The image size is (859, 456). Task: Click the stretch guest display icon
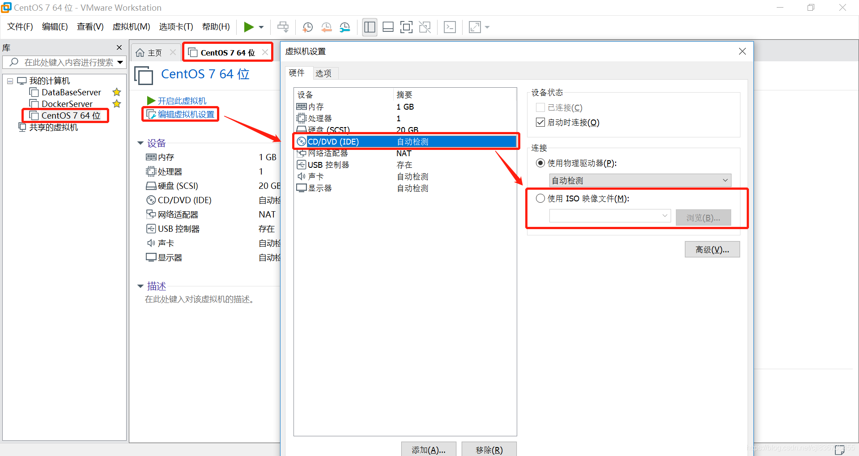(x=475, y=27)
